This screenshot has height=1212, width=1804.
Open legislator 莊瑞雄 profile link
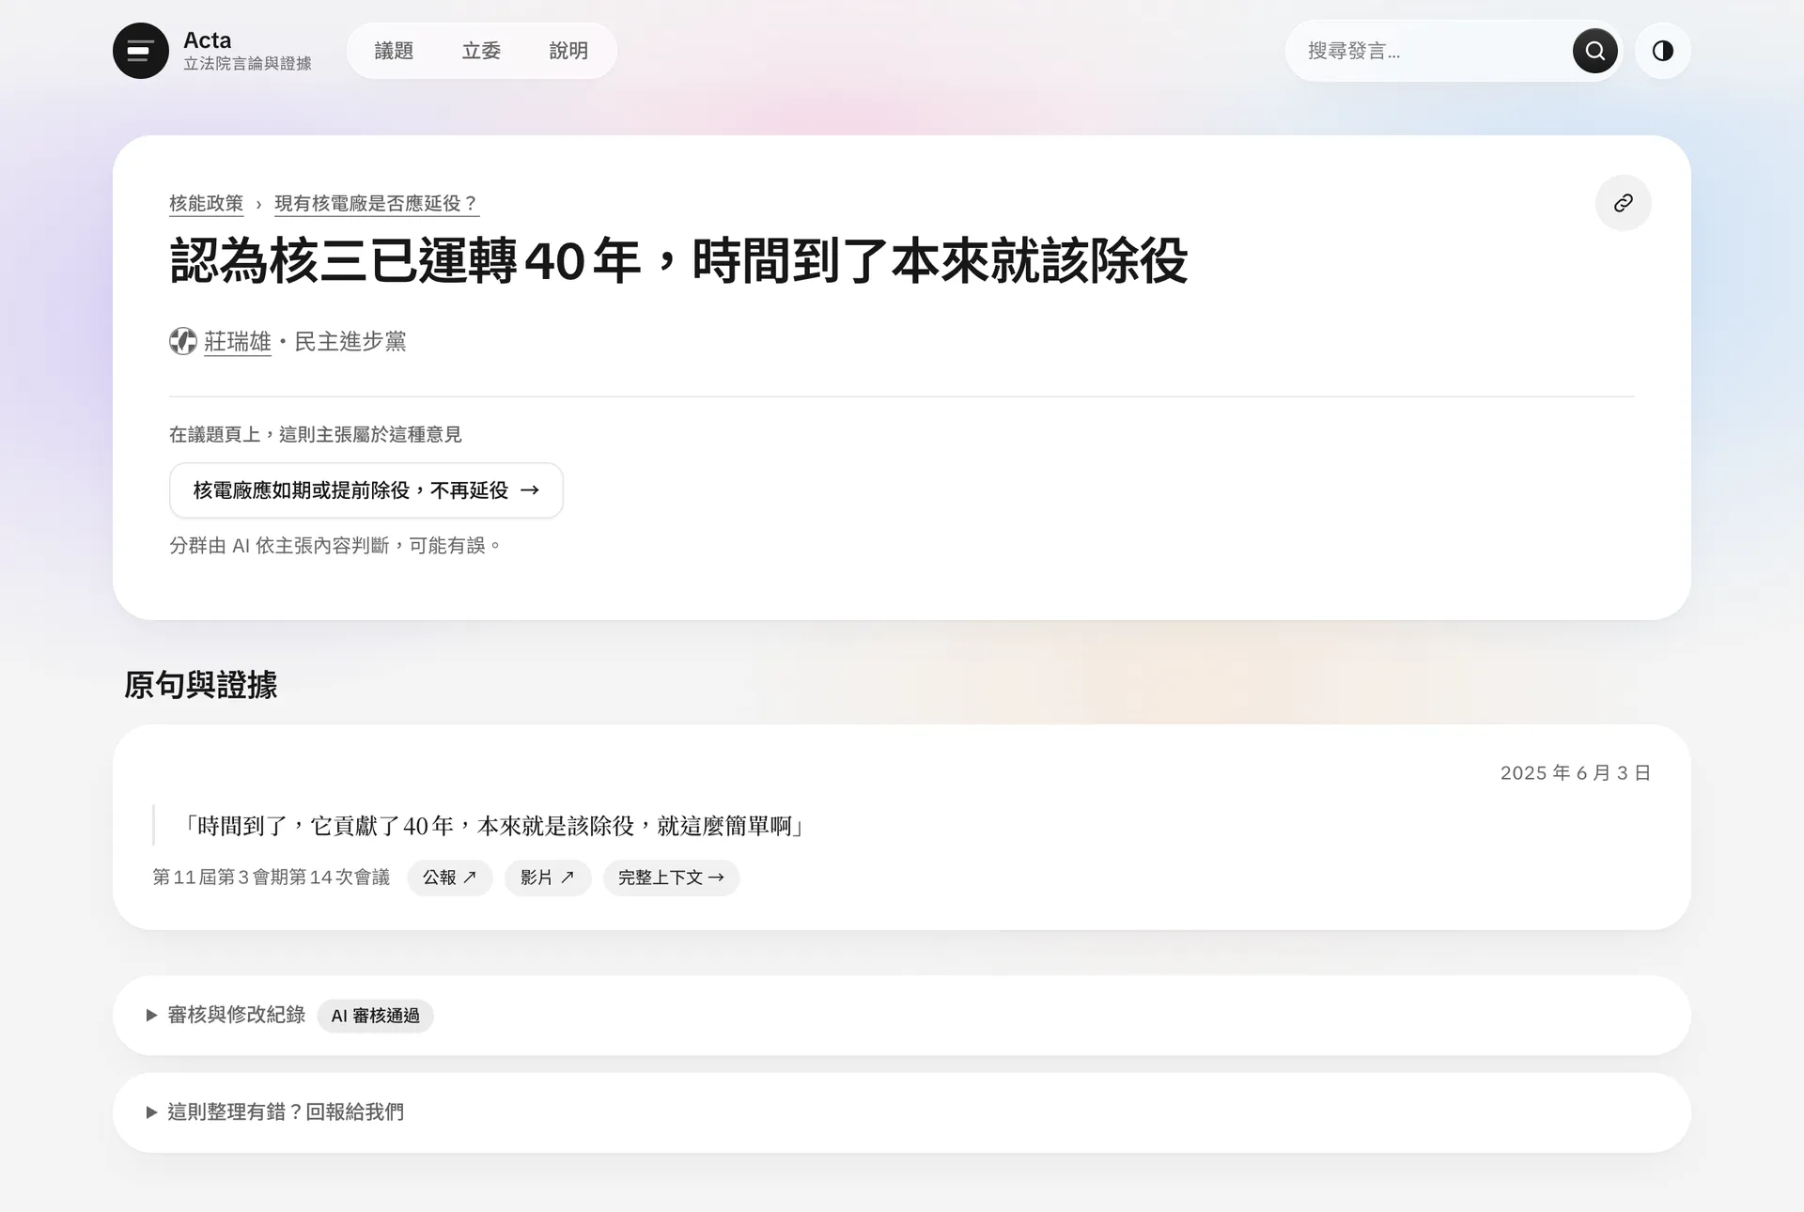(238, 341)
